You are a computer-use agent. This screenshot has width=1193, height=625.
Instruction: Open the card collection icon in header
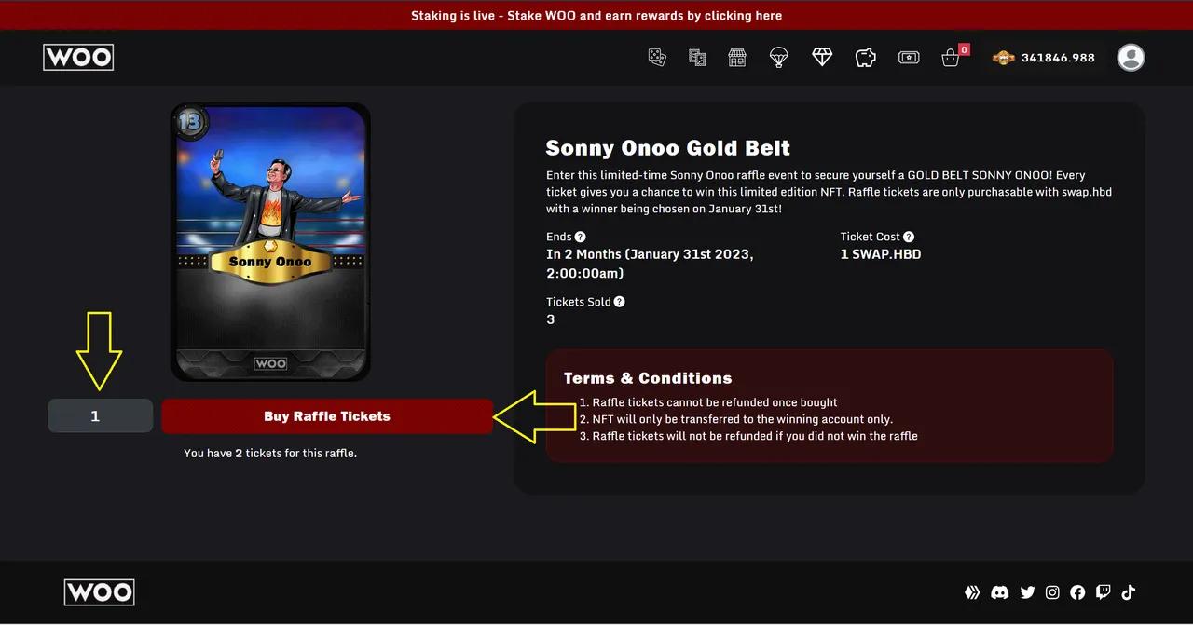click(697, 58)
